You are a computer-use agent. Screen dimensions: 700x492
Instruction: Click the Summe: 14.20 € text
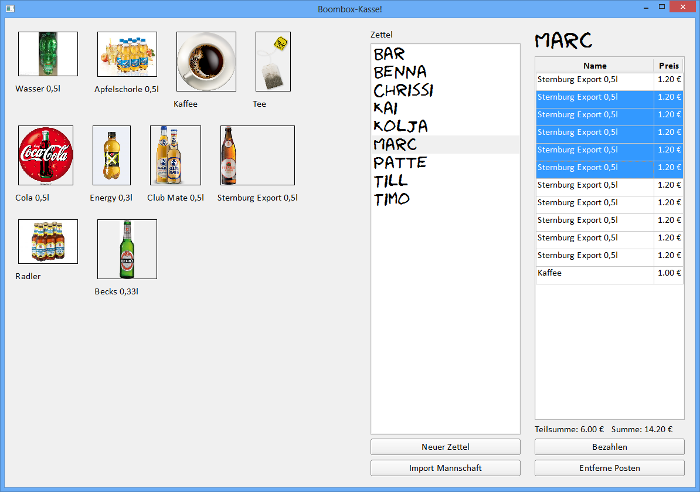(x=642, y=429)
